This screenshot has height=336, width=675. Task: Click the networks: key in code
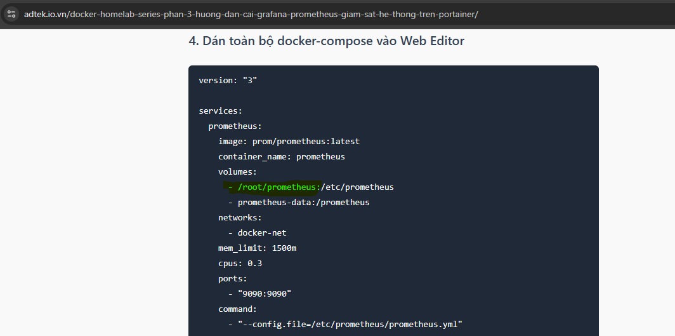pyautogui.click(x=240, y=217)
